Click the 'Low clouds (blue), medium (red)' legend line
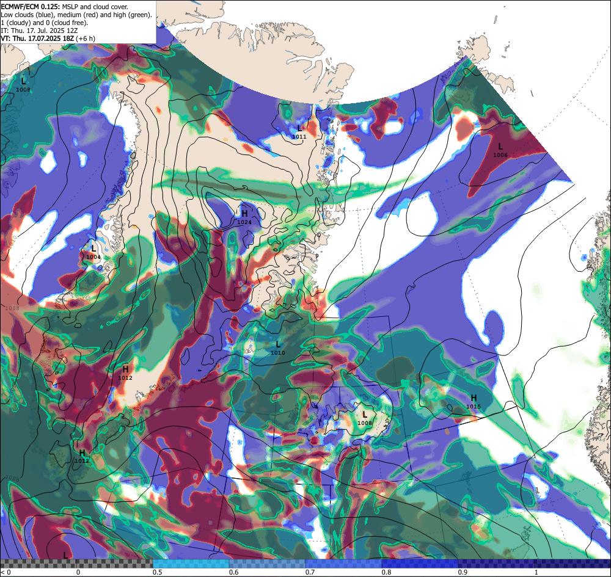The image size is (611, 577). click(x=76, y=15)
